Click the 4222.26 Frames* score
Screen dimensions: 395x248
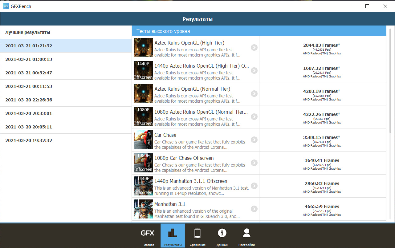pyautogui.click(x=322, y=114)
